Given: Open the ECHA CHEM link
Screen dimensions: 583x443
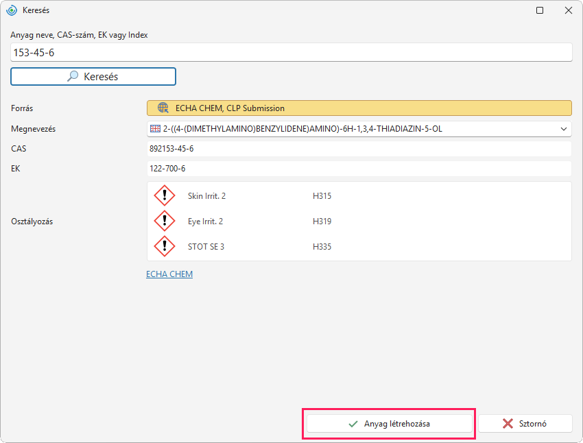Looking at the screenshot, I should click(169, 274).
